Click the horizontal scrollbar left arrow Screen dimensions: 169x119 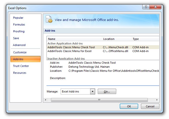(45, 100)
